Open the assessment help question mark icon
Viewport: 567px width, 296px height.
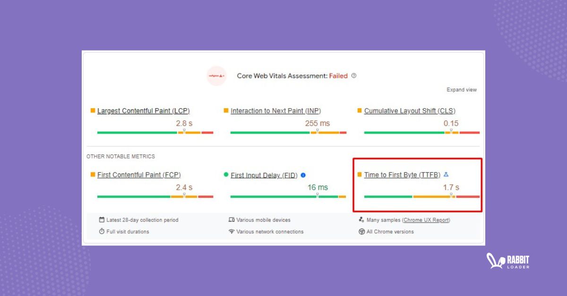point(353,76)
